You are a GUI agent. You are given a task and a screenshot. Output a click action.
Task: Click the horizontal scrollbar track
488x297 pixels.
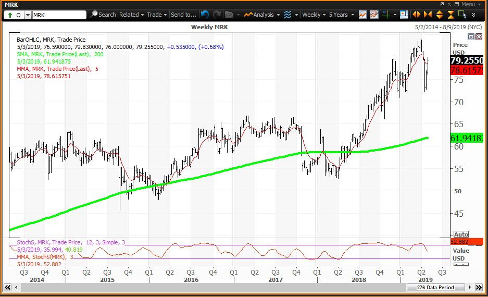(x=213, y=287)
